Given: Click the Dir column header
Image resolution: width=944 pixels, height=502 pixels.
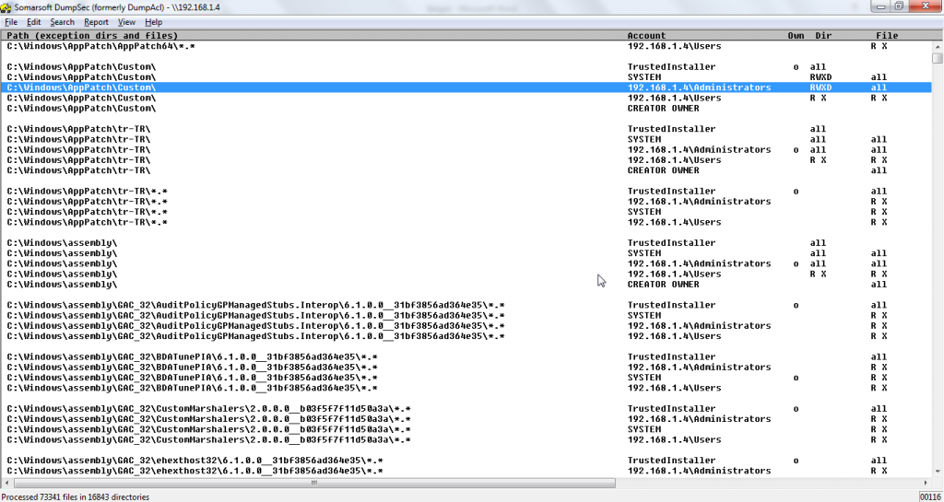Looking at the screenshot, I should point(822,36).
